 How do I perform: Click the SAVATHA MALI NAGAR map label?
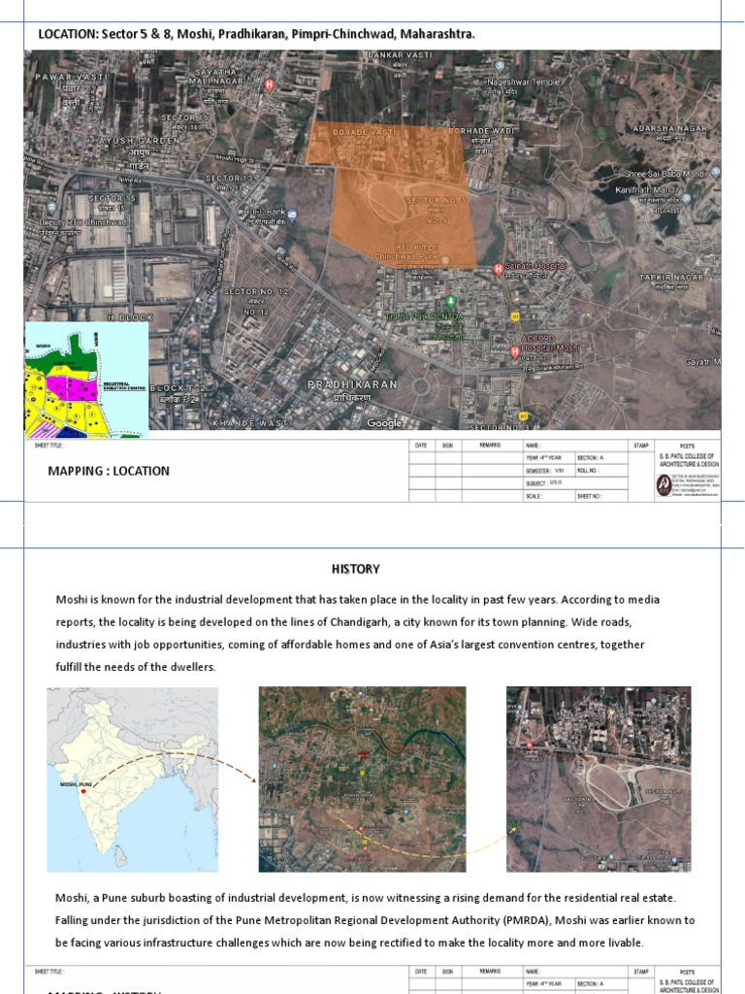[x=216, y=77]
